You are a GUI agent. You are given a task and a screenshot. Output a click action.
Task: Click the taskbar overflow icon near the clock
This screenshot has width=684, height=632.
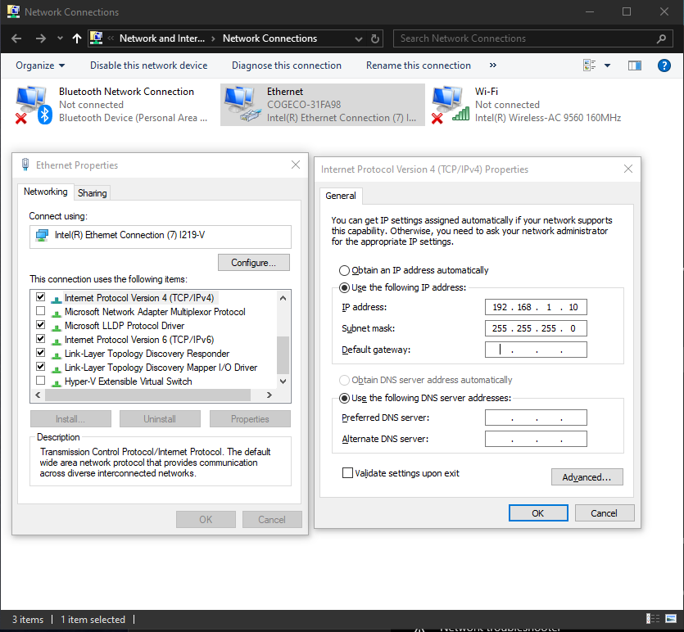(652, 619)
